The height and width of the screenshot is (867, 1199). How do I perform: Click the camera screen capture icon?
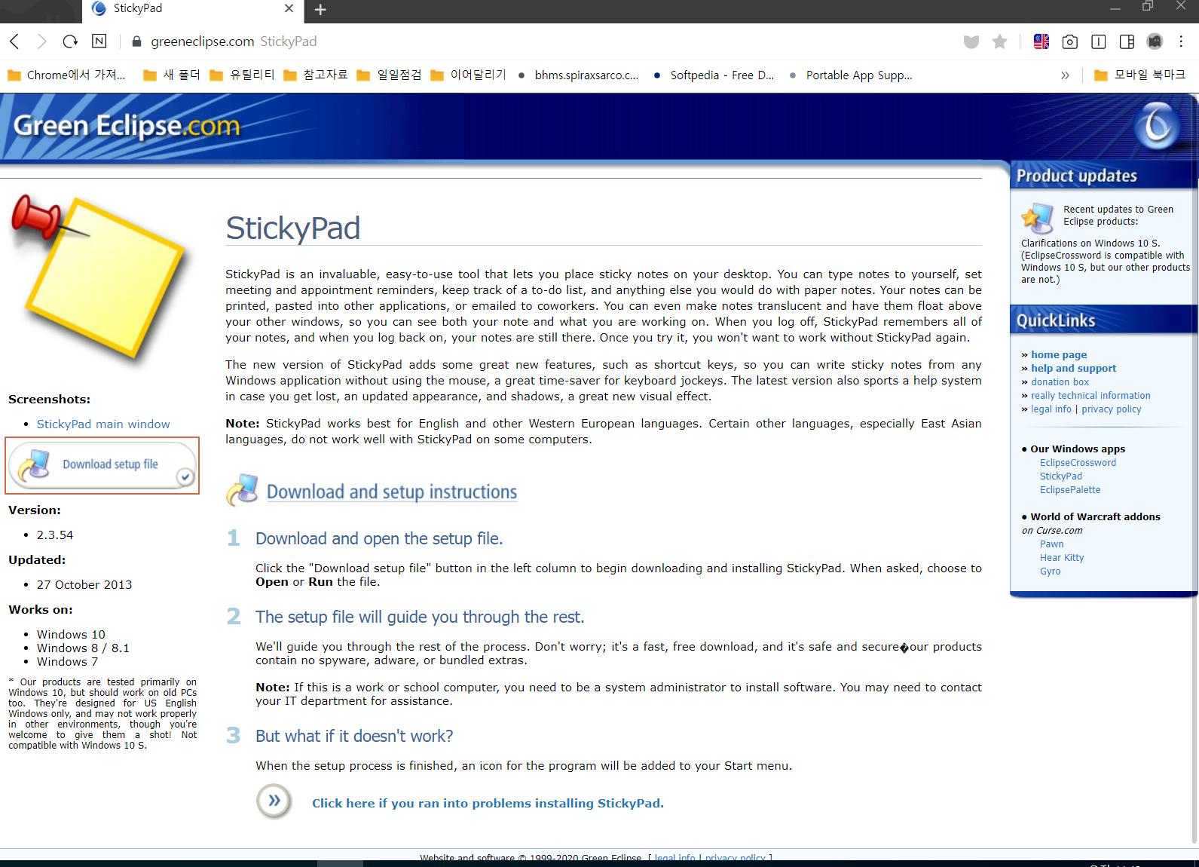pyautogui.click(x=1070, y=41)
